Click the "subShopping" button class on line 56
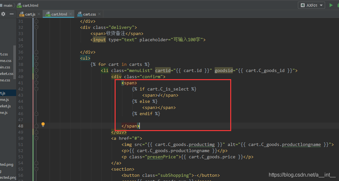Screen dimensions: 339x181 pyautogui.click(x=176, y=175)
